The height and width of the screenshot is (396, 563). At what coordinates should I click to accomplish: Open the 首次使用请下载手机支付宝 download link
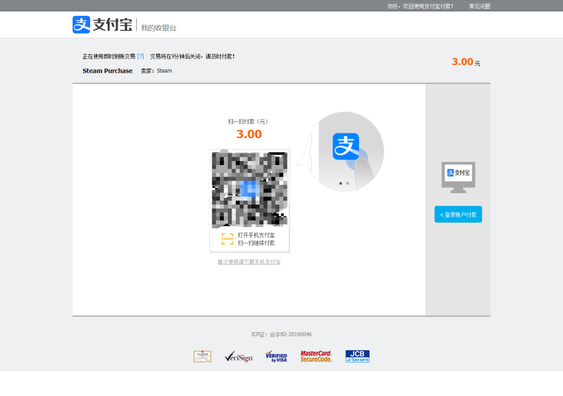pos(249,262)
